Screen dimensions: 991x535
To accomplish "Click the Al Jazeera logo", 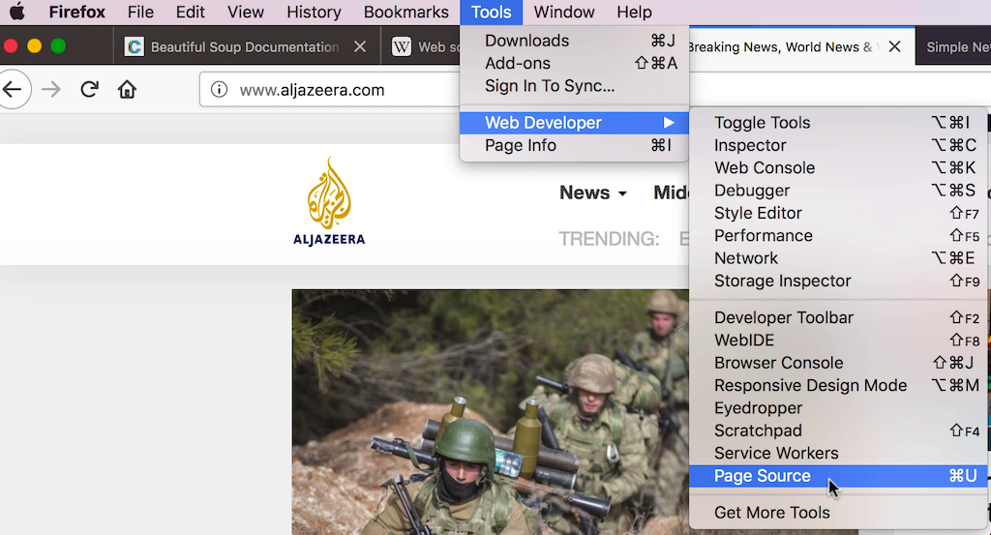I will [329, 202].
